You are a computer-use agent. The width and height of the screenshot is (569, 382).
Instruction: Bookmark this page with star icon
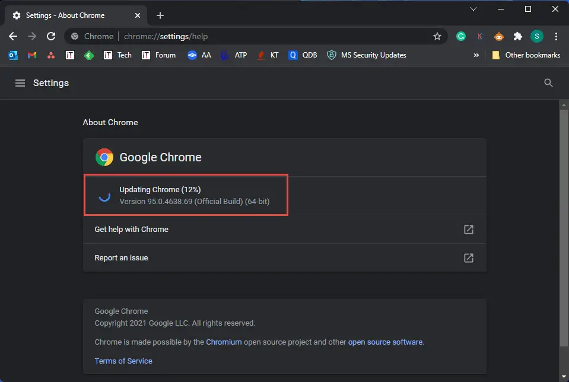437,36
